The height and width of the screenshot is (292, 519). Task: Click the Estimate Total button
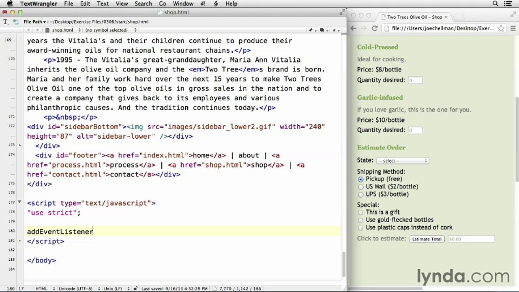pyautogui.click(x=427, y=239)
